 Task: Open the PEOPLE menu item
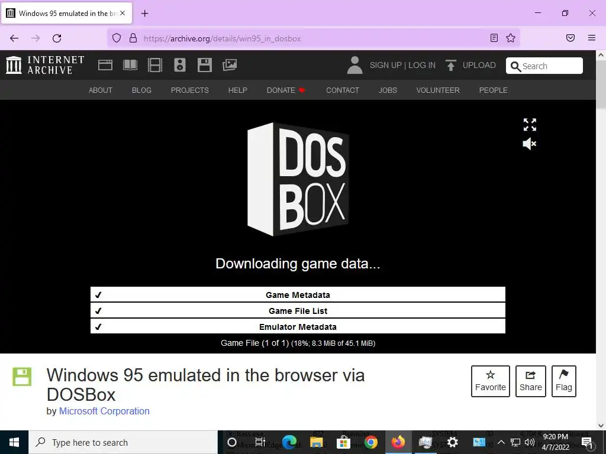494,90
